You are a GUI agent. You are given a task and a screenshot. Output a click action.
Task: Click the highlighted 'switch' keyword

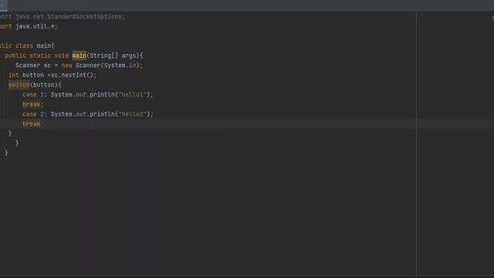pyautogui.click(x=19, y=85)
